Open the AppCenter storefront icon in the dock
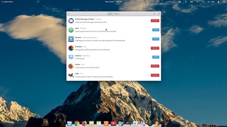The image size is (227, 127). pos(143,123)
